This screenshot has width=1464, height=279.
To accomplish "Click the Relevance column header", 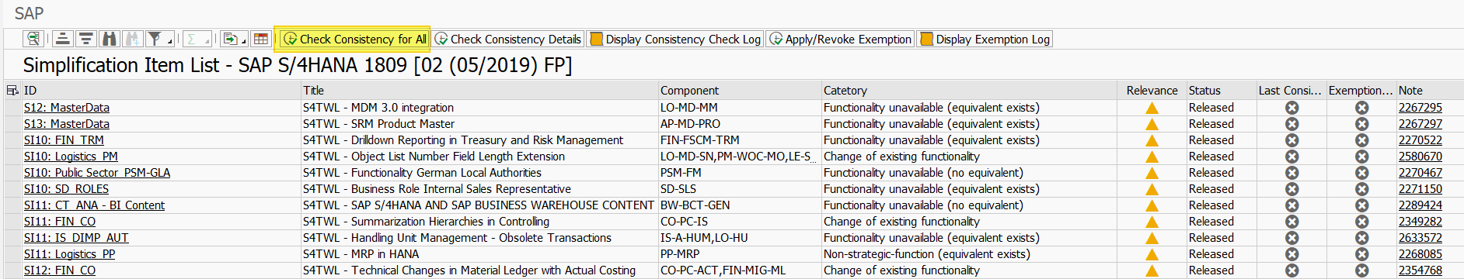I will [1152, 91].
